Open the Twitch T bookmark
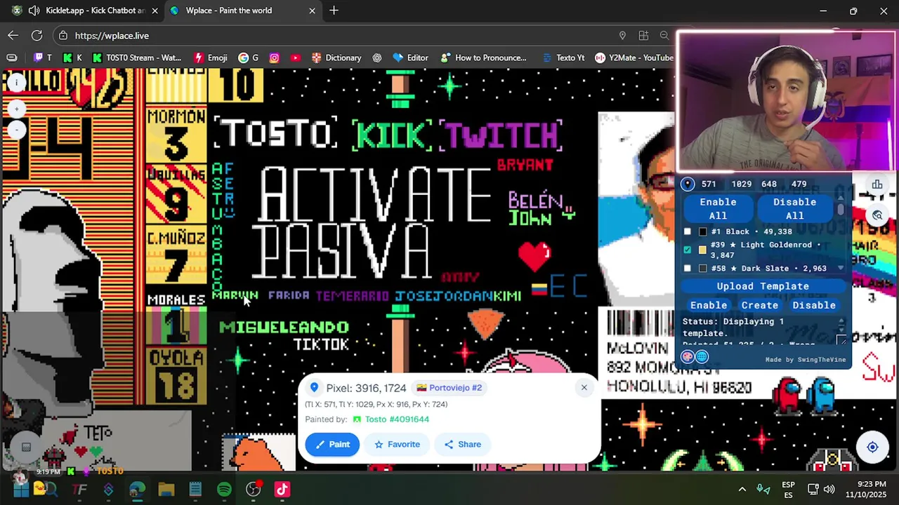This screenshot has height=505, width=899. coord(42,58)
